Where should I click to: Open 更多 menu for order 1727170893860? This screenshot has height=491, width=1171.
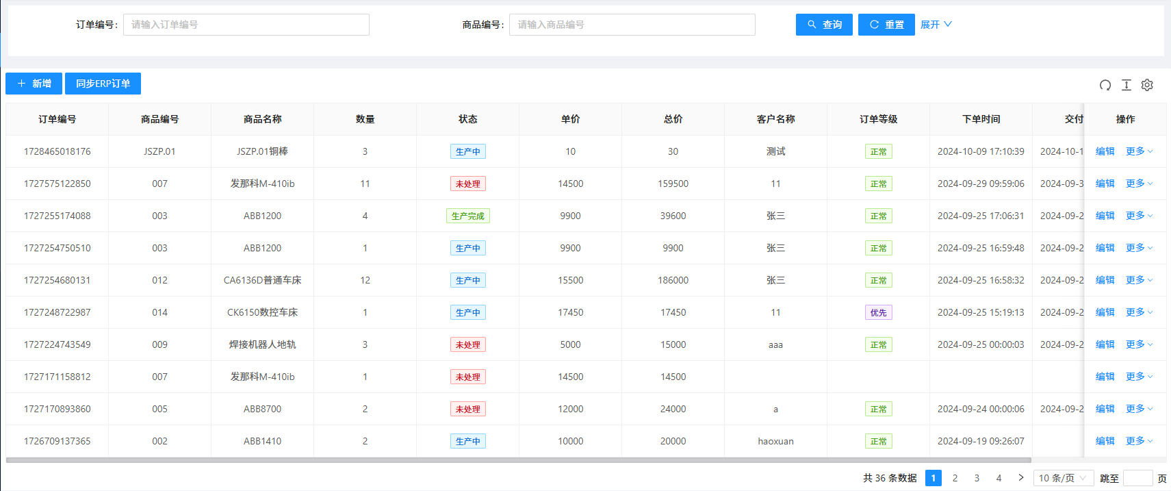1140,409
